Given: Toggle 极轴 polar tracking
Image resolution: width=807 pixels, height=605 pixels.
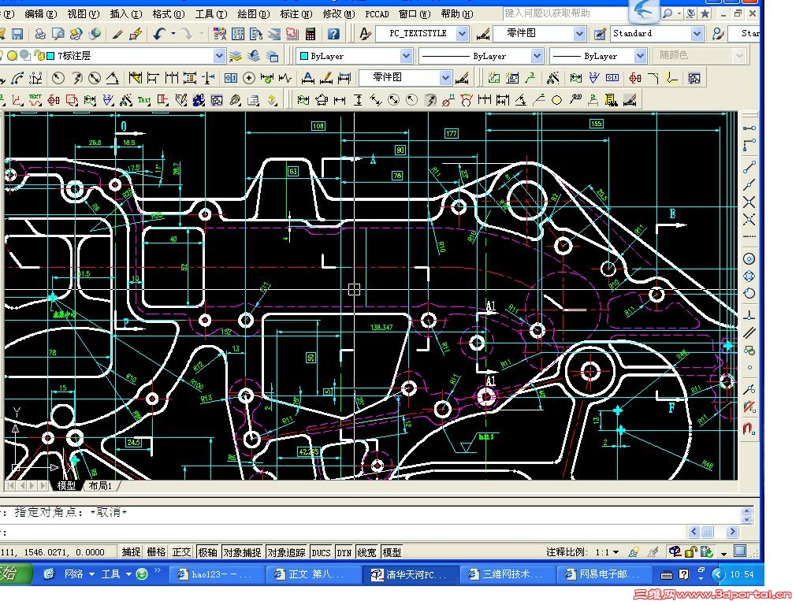Looking at the screenshot, I should point(207,552).
